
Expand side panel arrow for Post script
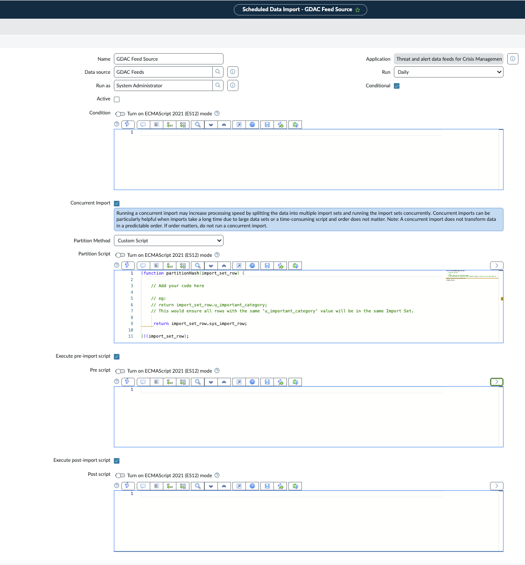[x=497, y=486]
